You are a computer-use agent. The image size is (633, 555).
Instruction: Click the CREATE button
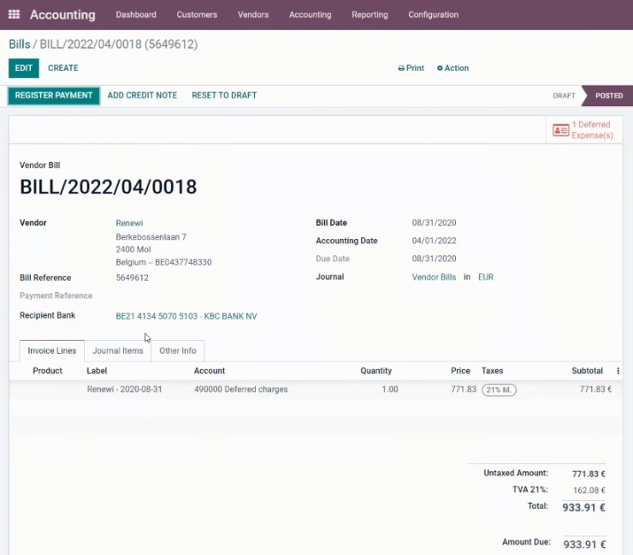tap(63, 68)
